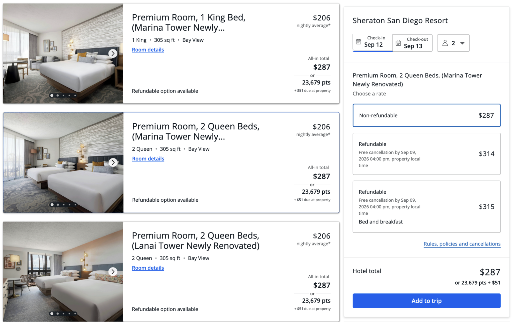
Task: Open the Check-in Sep 12 date picker
Action: click(x=373, y=43)
